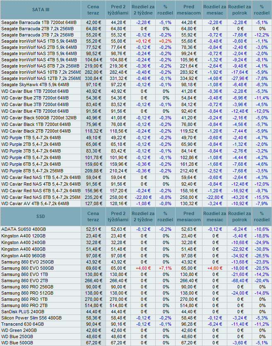Click Seagate Barracuda 3TB 7,2k 256MB name
The width and height of the screenshot is (272, 346).
(38, 35)
